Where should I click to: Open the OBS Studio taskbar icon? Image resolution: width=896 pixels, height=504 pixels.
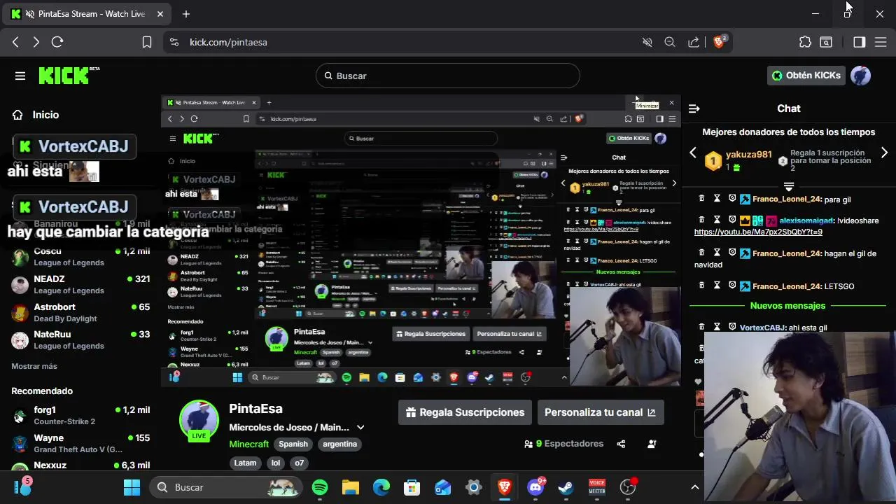628,487
